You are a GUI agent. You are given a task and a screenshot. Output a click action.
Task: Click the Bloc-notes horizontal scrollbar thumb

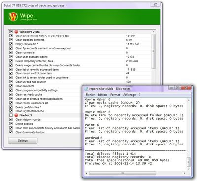coord(122,173)
